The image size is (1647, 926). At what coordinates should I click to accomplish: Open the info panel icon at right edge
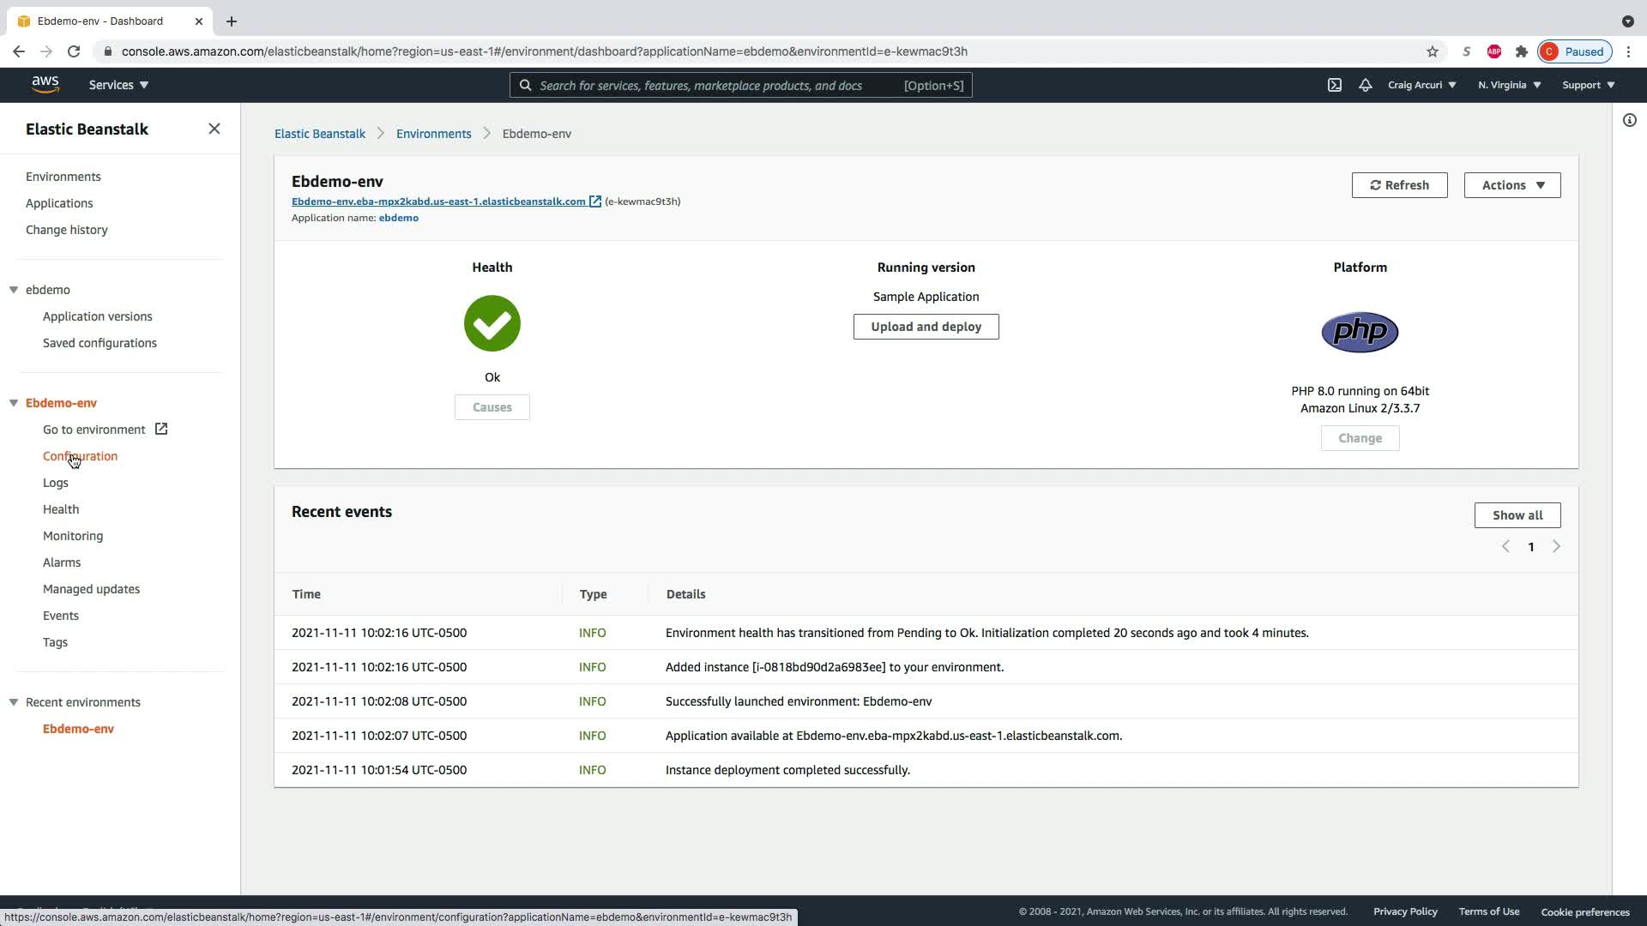[x=1629, y=120]
